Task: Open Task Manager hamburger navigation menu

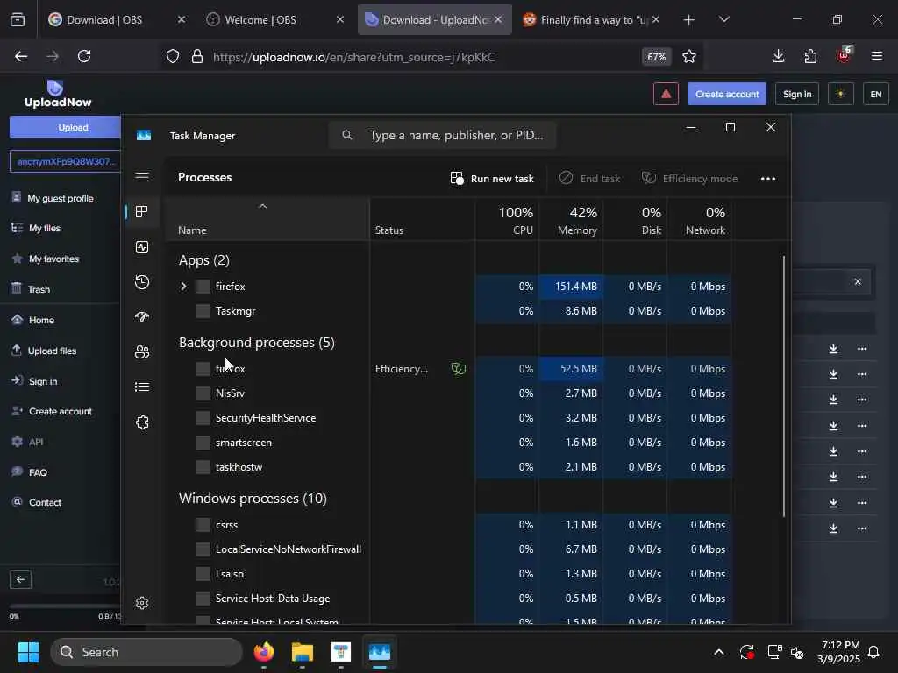Action: (142, 177)
